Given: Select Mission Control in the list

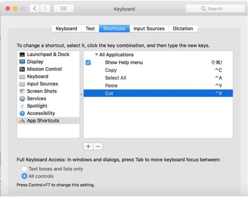Looking at the screenshot, I should [48, 69].
